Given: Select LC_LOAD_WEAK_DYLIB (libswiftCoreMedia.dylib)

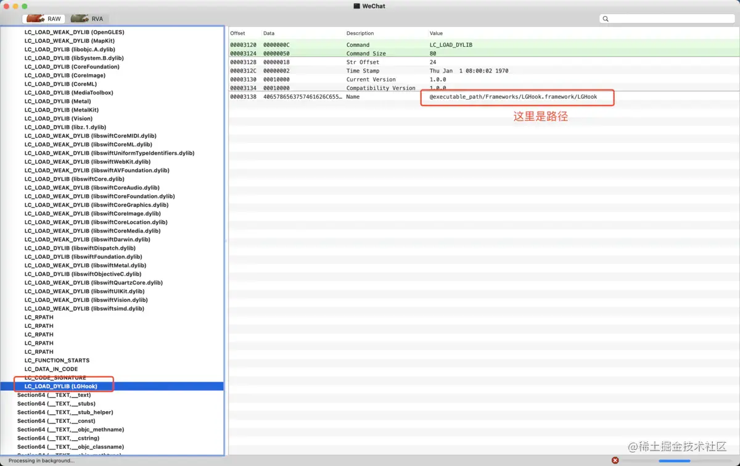Looking at the screenshot, I should [x=92, y=231].
